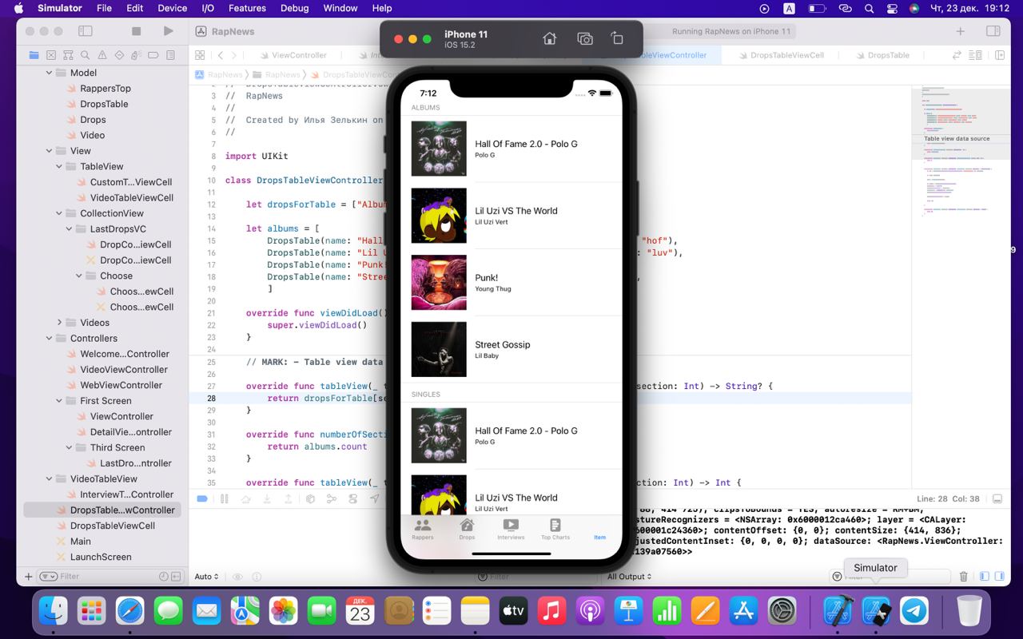This screenshot has width=1023, height=639.
Task: Collapse the LastDropsVC group
Action: (70, 228)
